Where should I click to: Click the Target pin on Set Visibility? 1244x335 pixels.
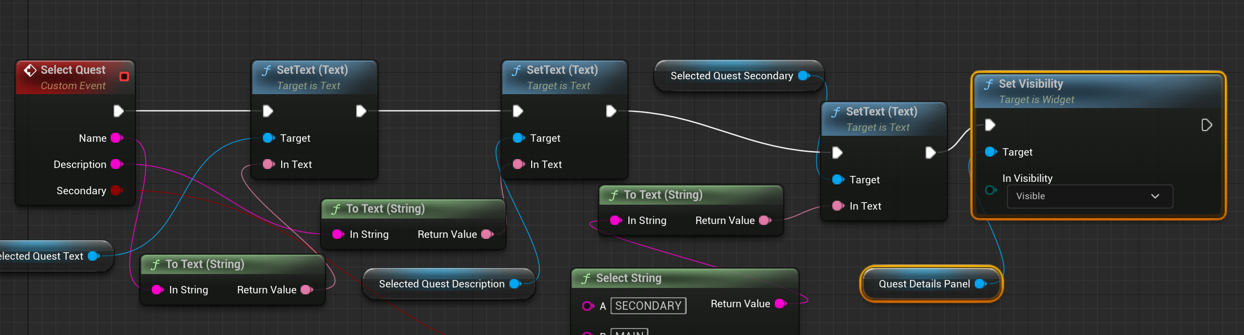pos(991,152)
